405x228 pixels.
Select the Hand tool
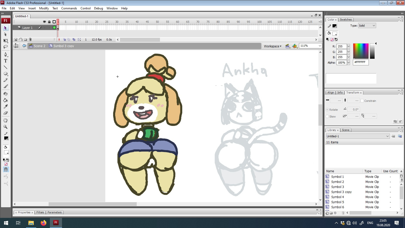pos(5,120)
